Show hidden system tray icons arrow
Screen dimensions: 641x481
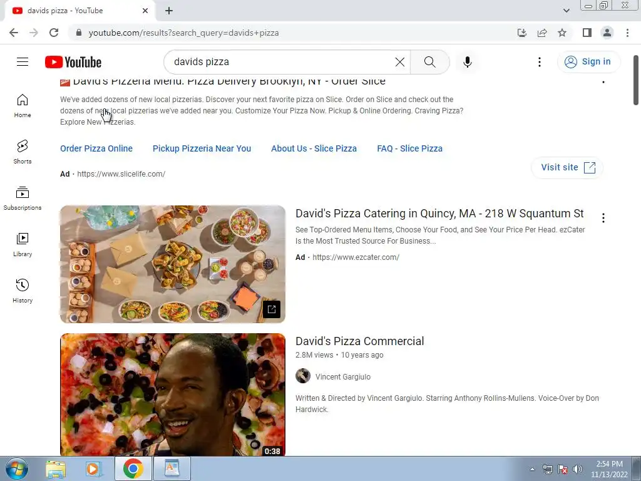click(x=532, y=469)
